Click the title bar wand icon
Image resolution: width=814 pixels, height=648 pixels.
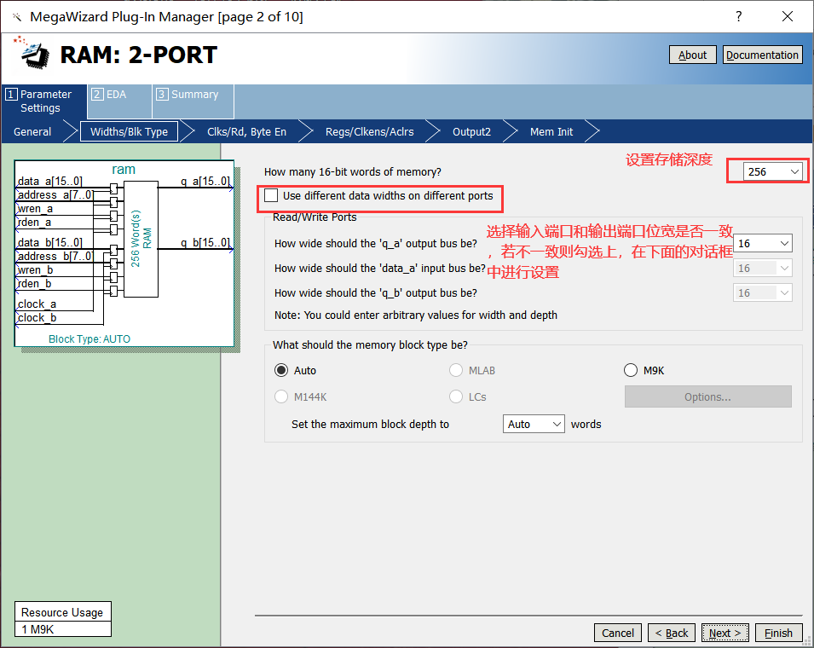click(x=16, y=17)
